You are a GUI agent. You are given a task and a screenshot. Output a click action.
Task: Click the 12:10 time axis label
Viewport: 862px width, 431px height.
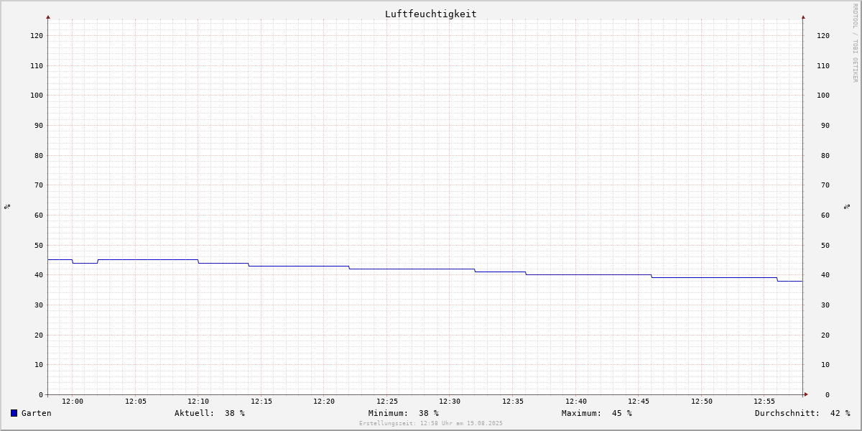coord(198,401)
